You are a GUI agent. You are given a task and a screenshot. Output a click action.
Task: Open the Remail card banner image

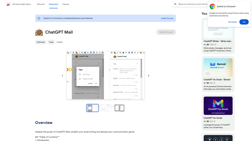(218, 67)
